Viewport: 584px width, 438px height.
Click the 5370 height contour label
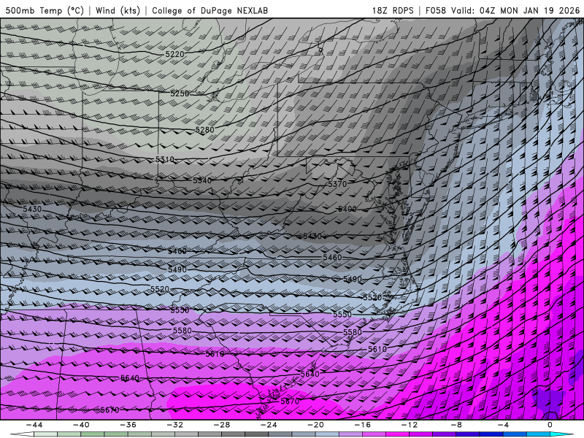tap(337, 184)
